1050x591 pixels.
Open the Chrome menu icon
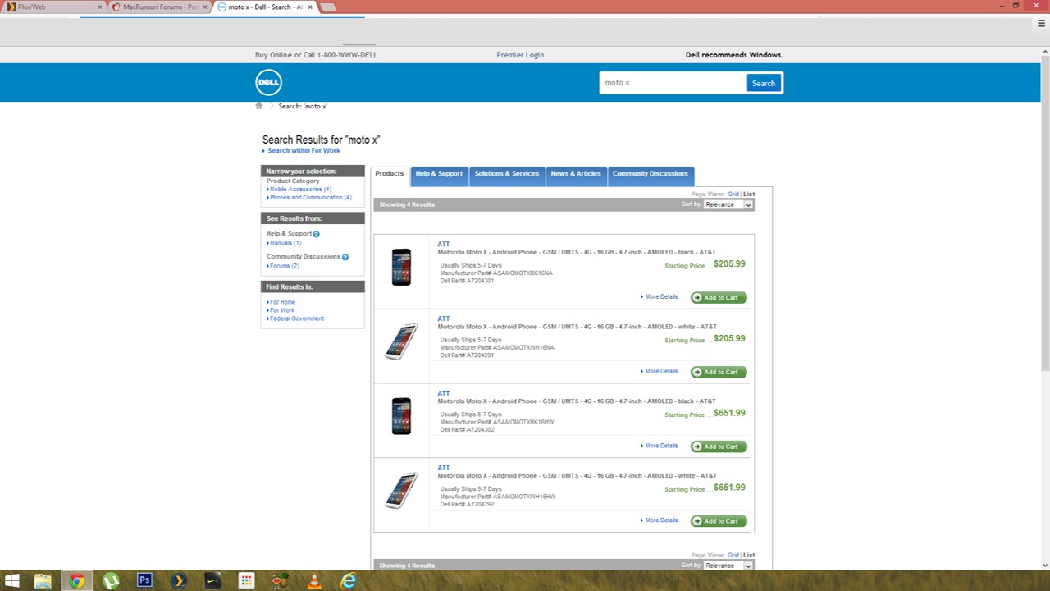(1041, 24)
